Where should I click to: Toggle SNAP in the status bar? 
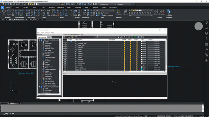(146, 116)
